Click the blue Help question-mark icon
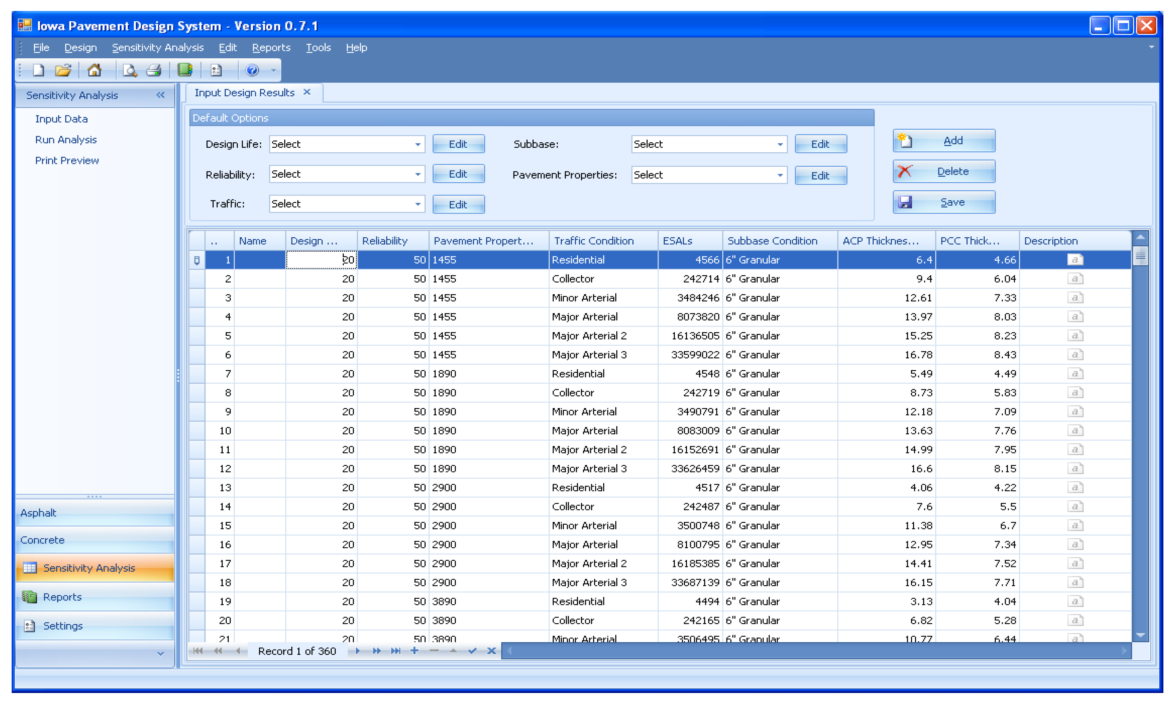The image size is (1173, 705). pyautogui.click(x=252, y=70)
